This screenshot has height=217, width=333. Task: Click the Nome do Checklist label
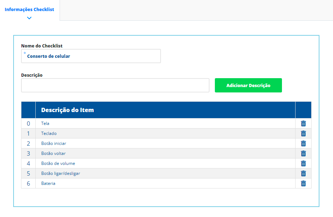coord(42,46)
